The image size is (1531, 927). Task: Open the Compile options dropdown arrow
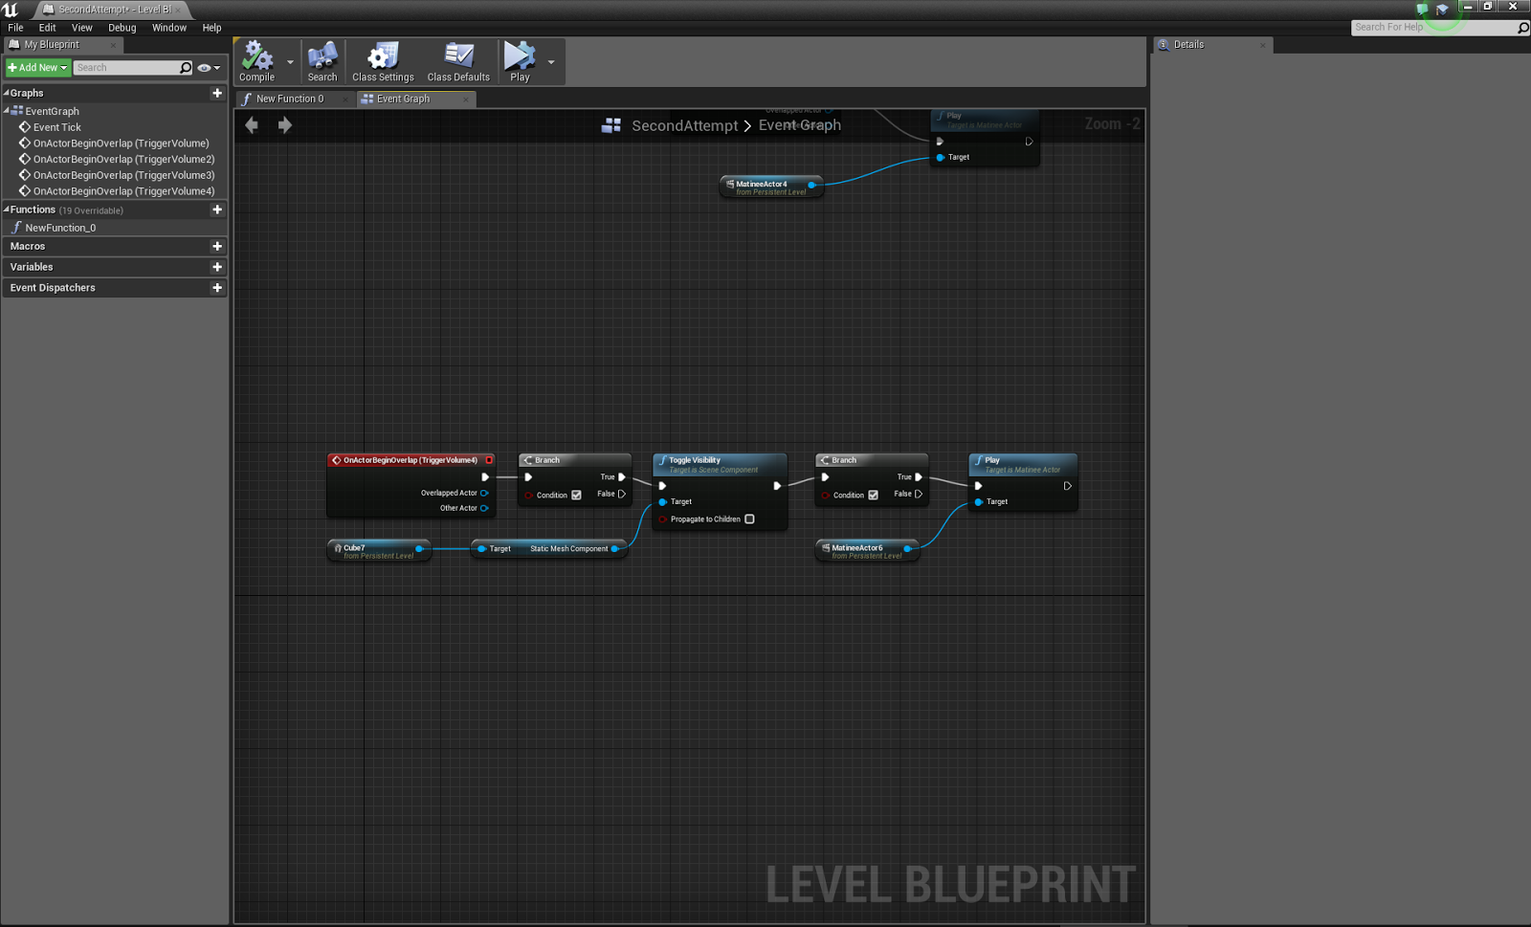point(290,62)
